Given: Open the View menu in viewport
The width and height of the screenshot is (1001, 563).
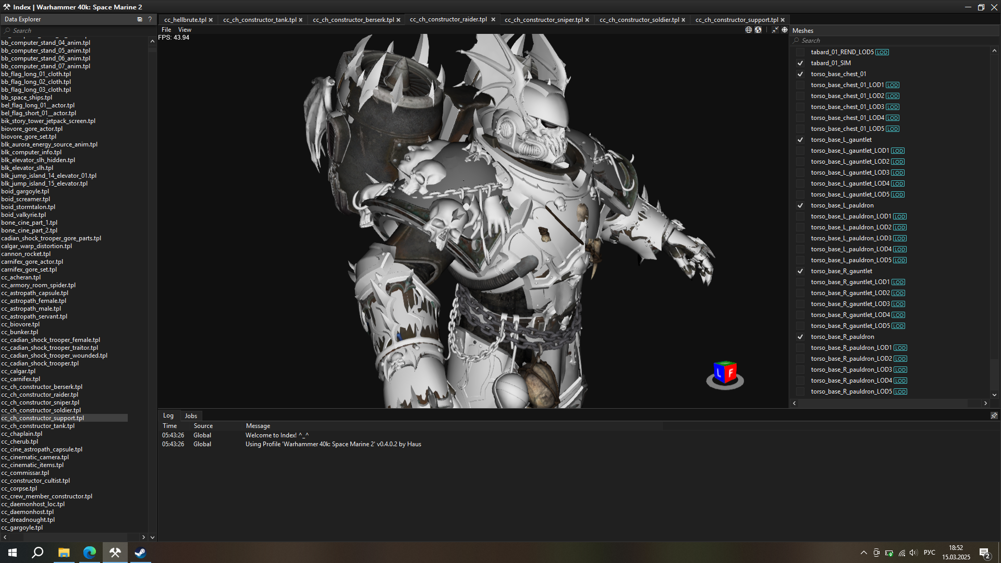Looking at the screenshot, I should [x=185, y=30].
